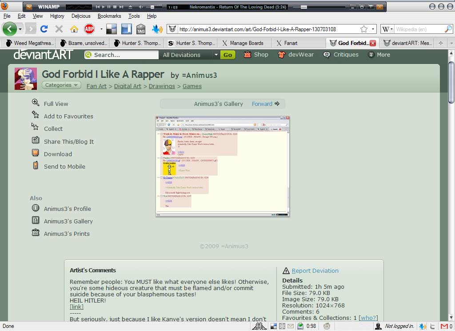Adjust the Winamp volume slider
The image size is (455, 331).
pyautogui.click(x=152, y=7)
